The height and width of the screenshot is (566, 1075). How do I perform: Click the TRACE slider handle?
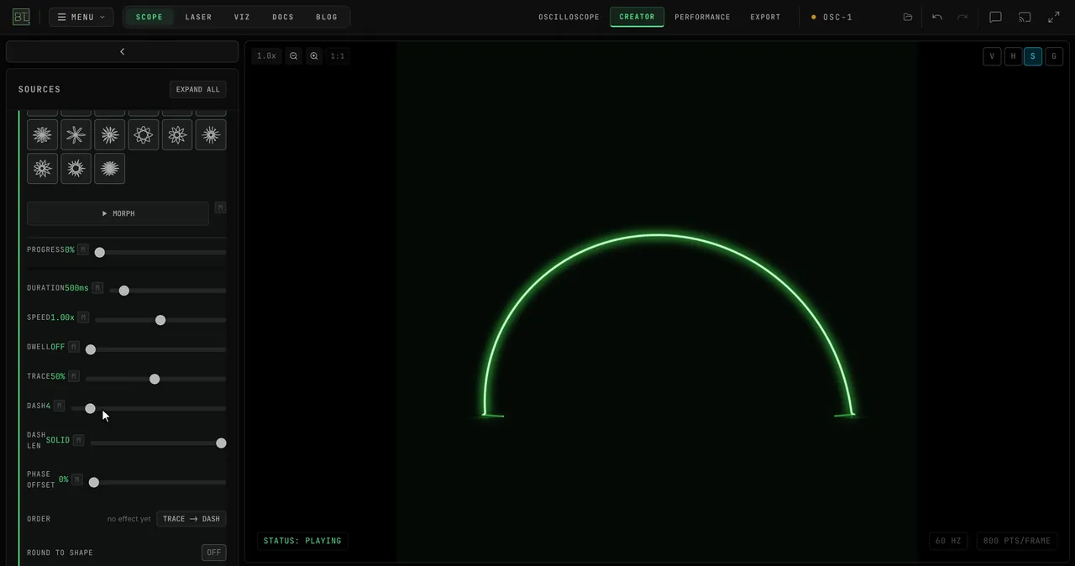tap(155, 379)
